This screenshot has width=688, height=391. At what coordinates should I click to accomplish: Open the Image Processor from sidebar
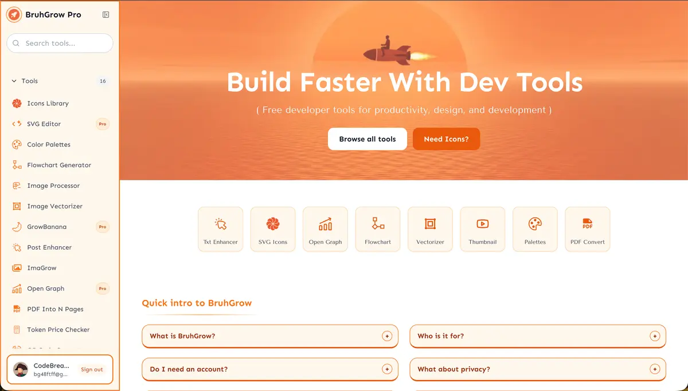53,185
